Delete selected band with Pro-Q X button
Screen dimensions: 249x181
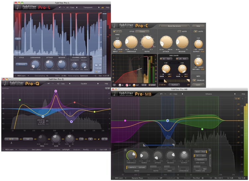[91, 139]
